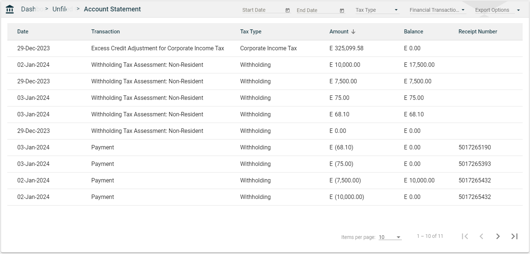Open the End Date calendar picker icon

click(342, 11)
